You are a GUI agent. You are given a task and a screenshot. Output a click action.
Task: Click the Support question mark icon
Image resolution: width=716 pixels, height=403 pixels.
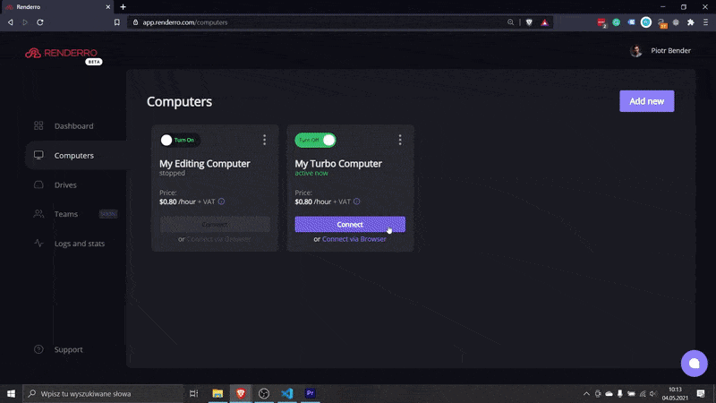click(x=38, y=349)
